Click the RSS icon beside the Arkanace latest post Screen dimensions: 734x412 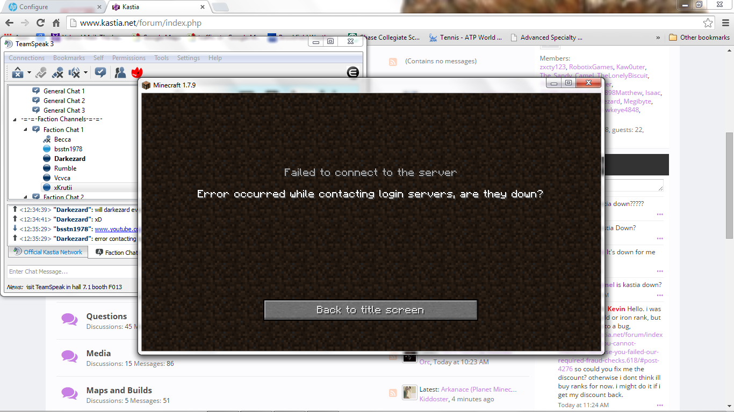pyautogui.click(x=393, y=393)
